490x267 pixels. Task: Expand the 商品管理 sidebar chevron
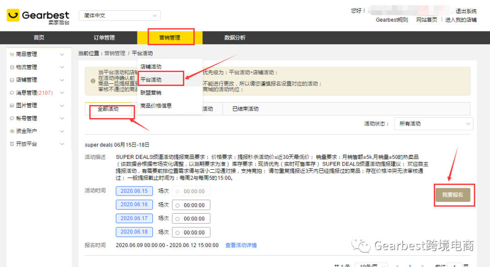point(62,54)
